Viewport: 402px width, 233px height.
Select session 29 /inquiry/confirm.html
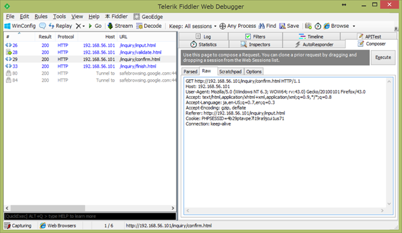90,60
